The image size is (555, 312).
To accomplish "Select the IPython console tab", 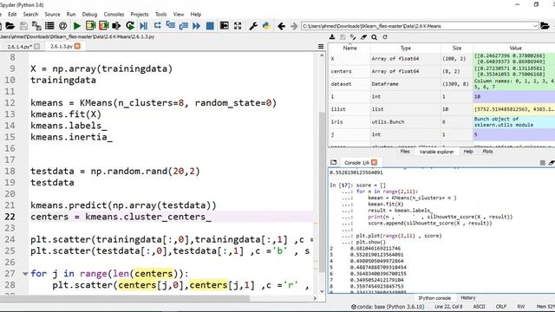I will click(x=434, y=298).
